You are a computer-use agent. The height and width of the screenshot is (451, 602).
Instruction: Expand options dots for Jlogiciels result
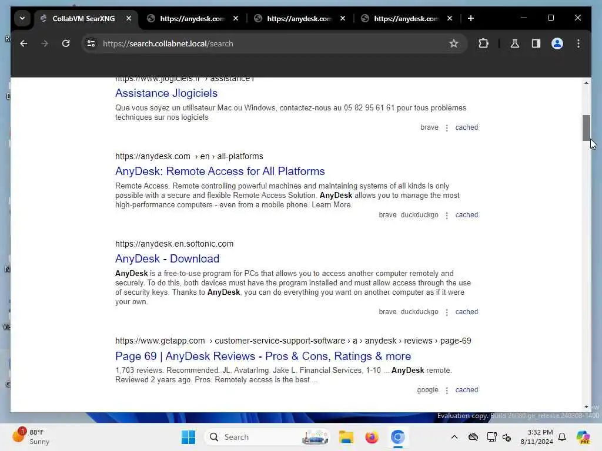[x=447, y=127]
